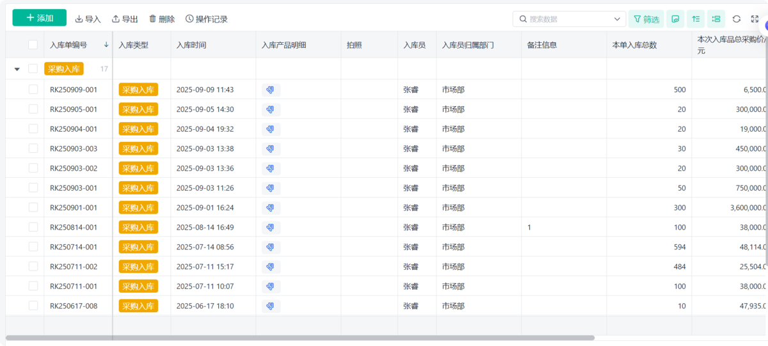Screen dimensions: 768x346
Task: Sort by 入库单编号 column arrow
Action: pos(106,45)
